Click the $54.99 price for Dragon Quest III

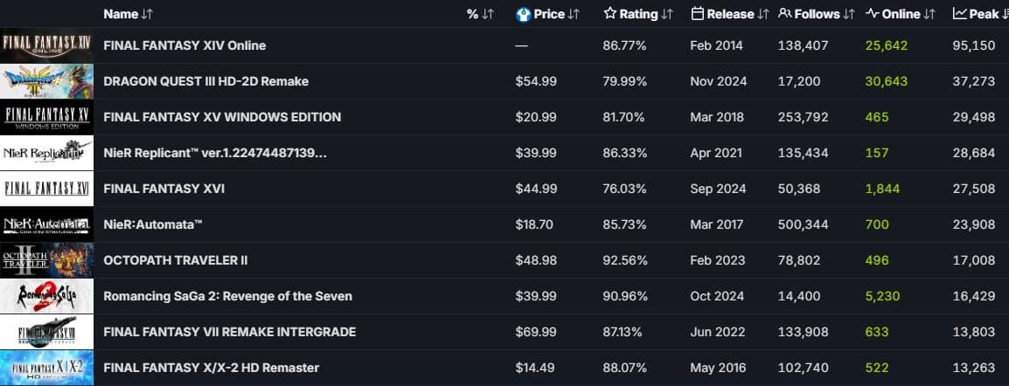click(x=534, y=81)
